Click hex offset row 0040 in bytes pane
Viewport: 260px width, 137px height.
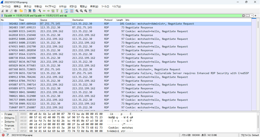[23, 128]
